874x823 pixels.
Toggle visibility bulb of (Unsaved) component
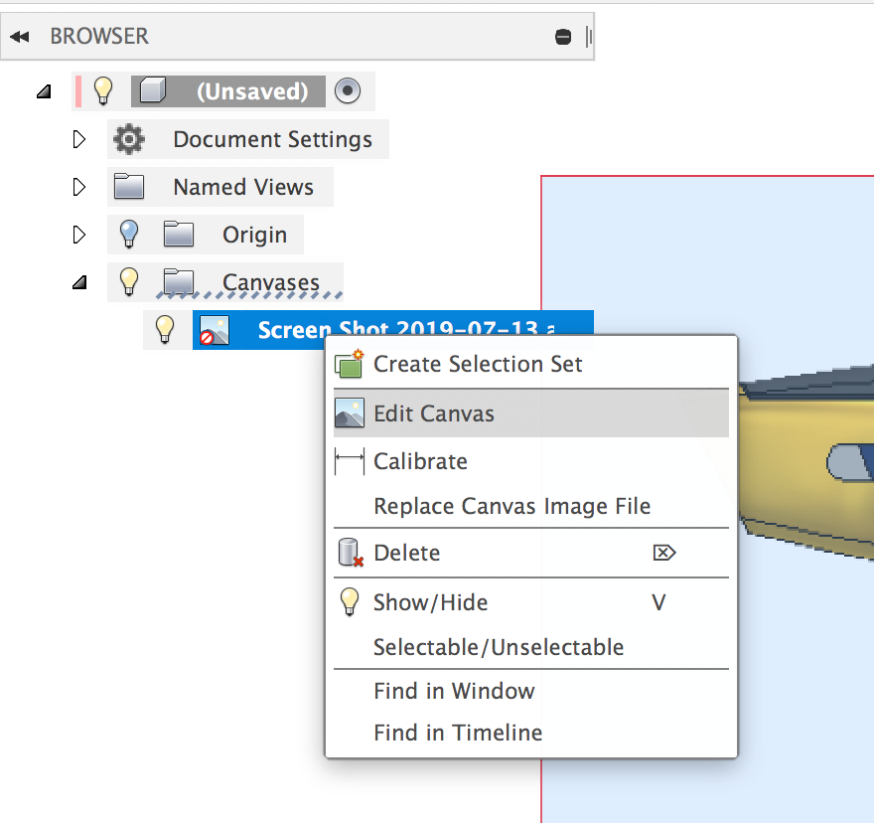103,90
